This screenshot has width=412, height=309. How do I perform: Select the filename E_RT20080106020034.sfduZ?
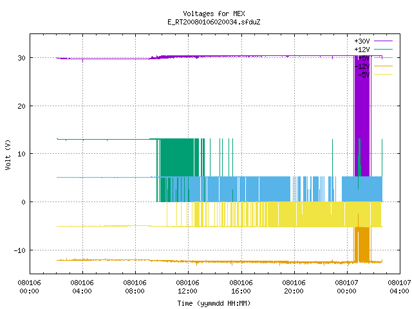pos(214,22)
